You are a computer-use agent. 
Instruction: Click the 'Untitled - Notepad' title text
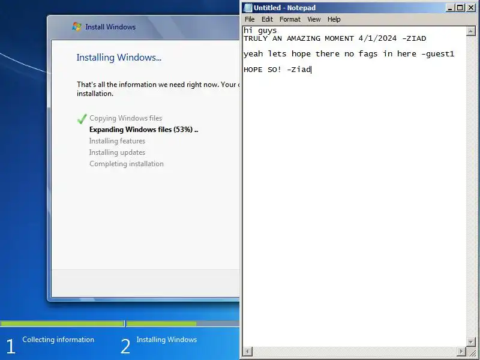[x=284, y=8]
